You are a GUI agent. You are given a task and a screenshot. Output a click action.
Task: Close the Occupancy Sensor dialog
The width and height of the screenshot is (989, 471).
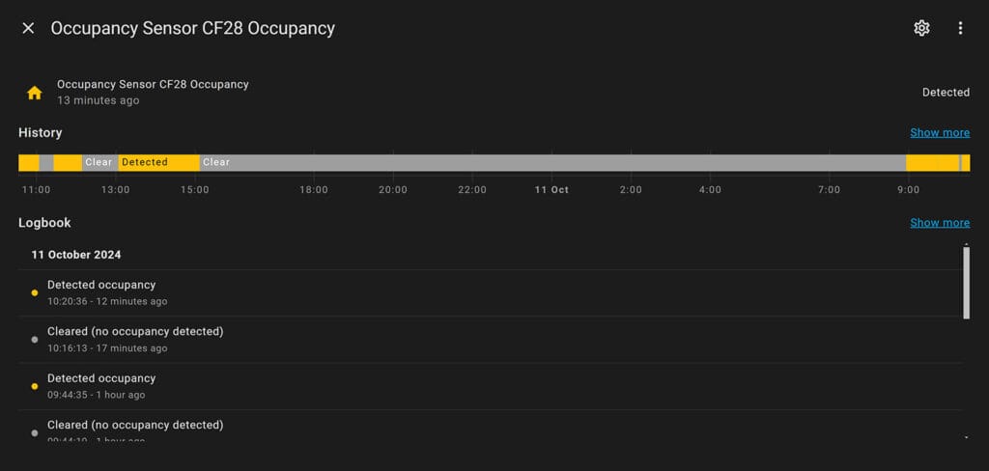tap(28, 28)
